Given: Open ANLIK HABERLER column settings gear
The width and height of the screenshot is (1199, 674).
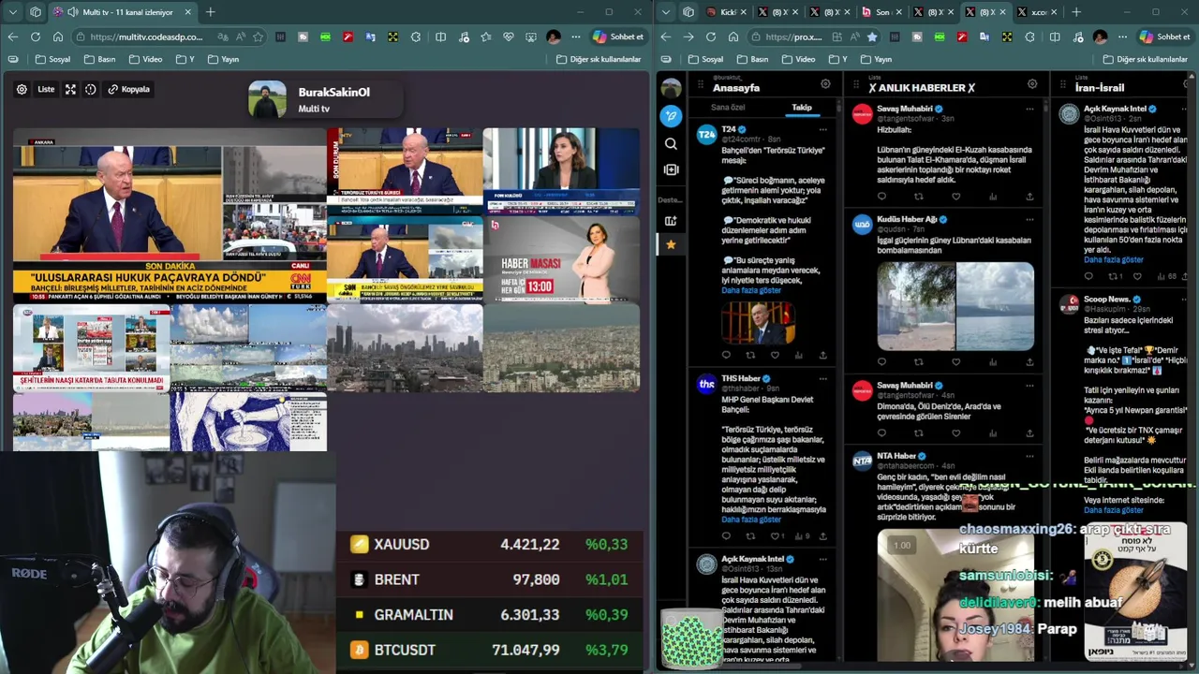Looking at the screenshot, I should (x=1032, y=84).
